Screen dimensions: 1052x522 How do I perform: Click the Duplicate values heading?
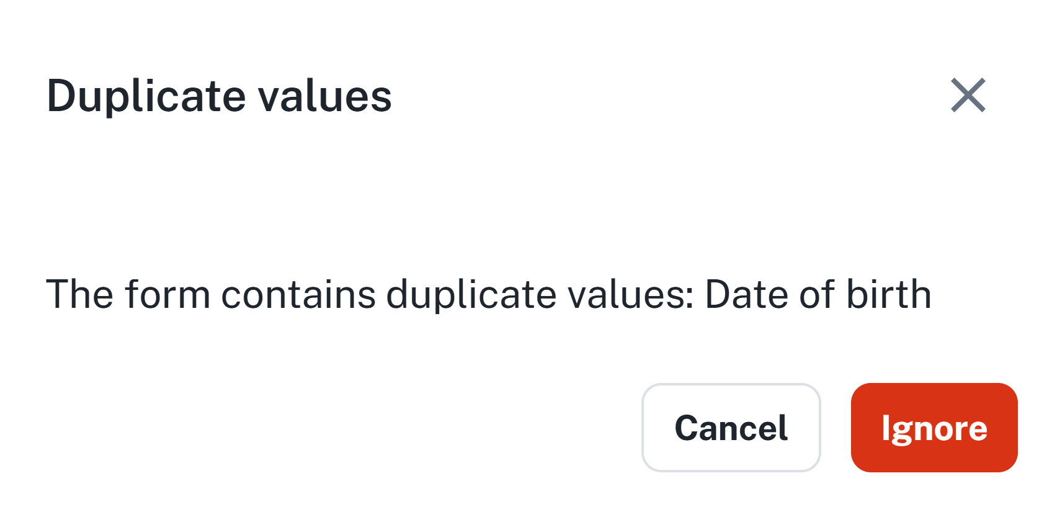(219, 96)
